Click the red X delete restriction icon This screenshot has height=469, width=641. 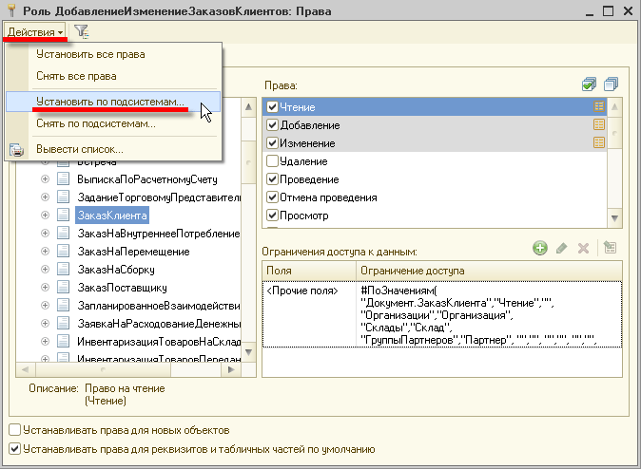point(583,248)
